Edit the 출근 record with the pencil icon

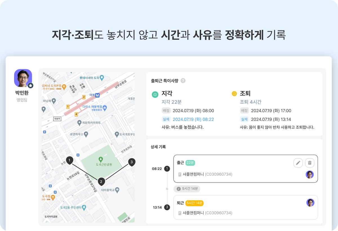[298, 163]
